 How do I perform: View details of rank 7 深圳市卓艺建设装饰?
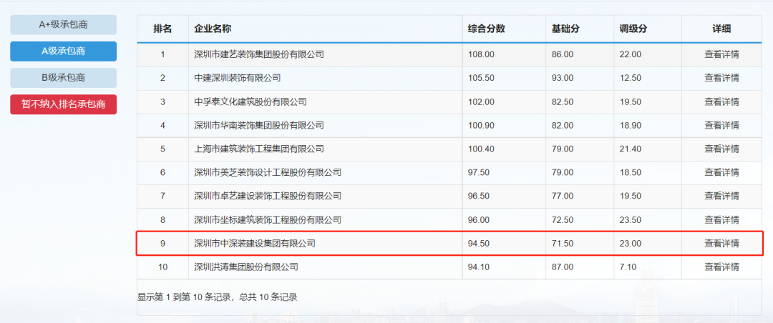[x=721, y=196]
